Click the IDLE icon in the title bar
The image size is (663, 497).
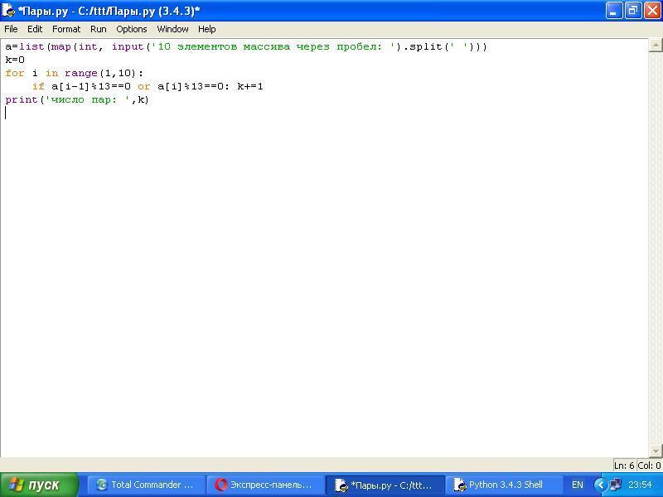click(9, 11)
